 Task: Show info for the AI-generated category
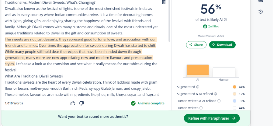tap(198, 87)
